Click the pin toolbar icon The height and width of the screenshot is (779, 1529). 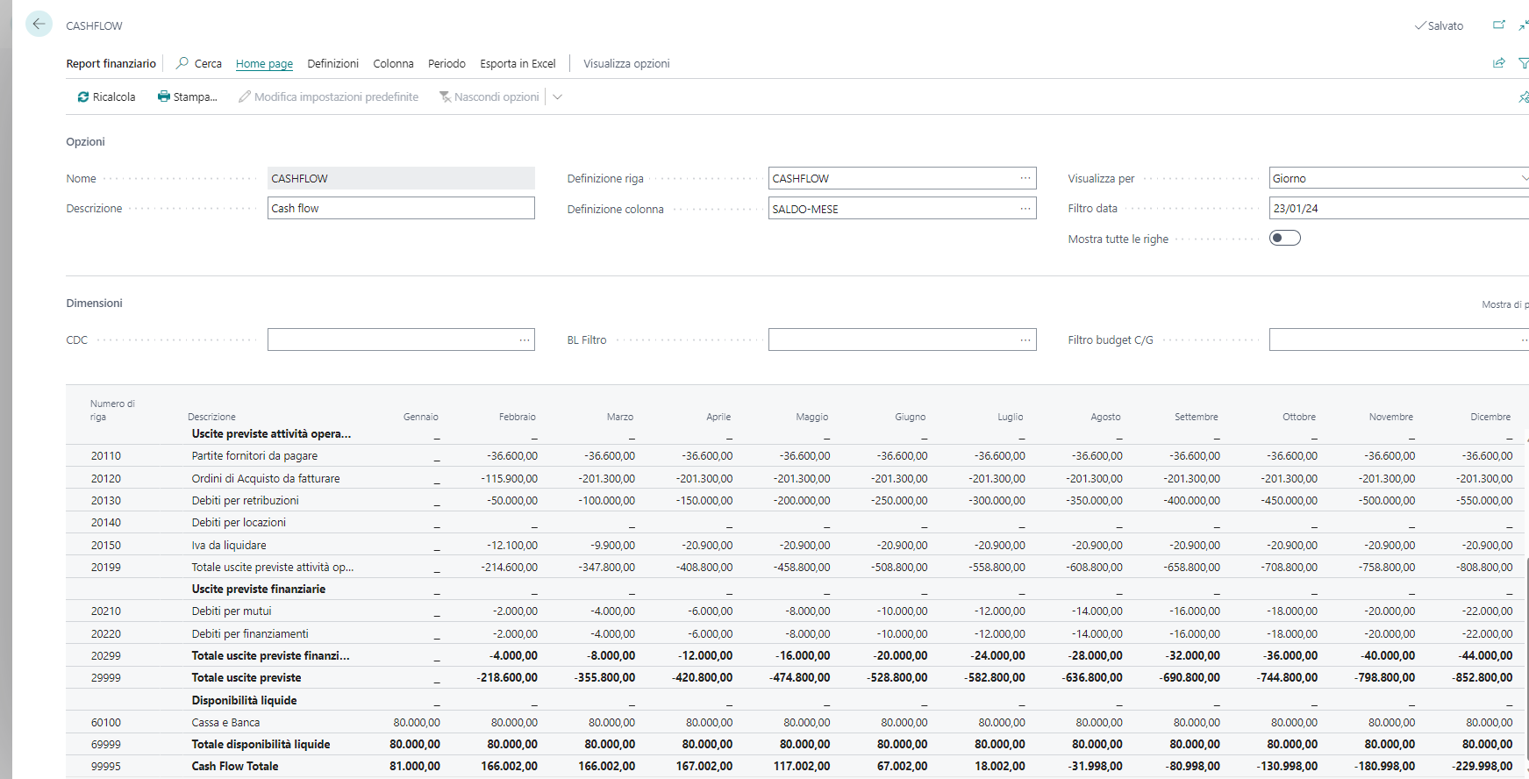(x=1524, y=96)
